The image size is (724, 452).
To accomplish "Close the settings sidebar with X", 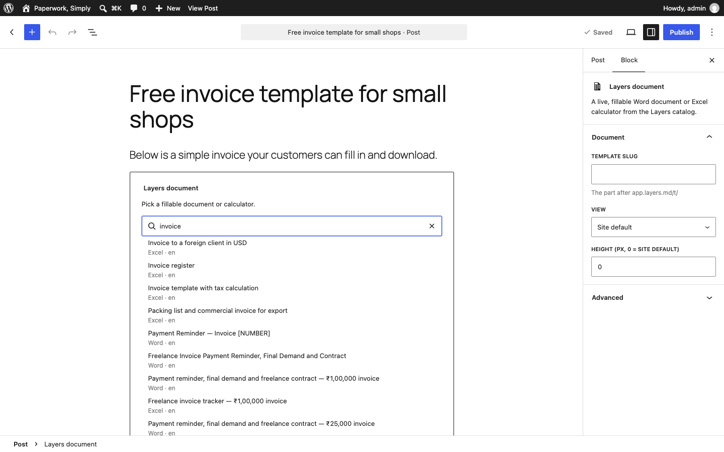I will point(712,60).
